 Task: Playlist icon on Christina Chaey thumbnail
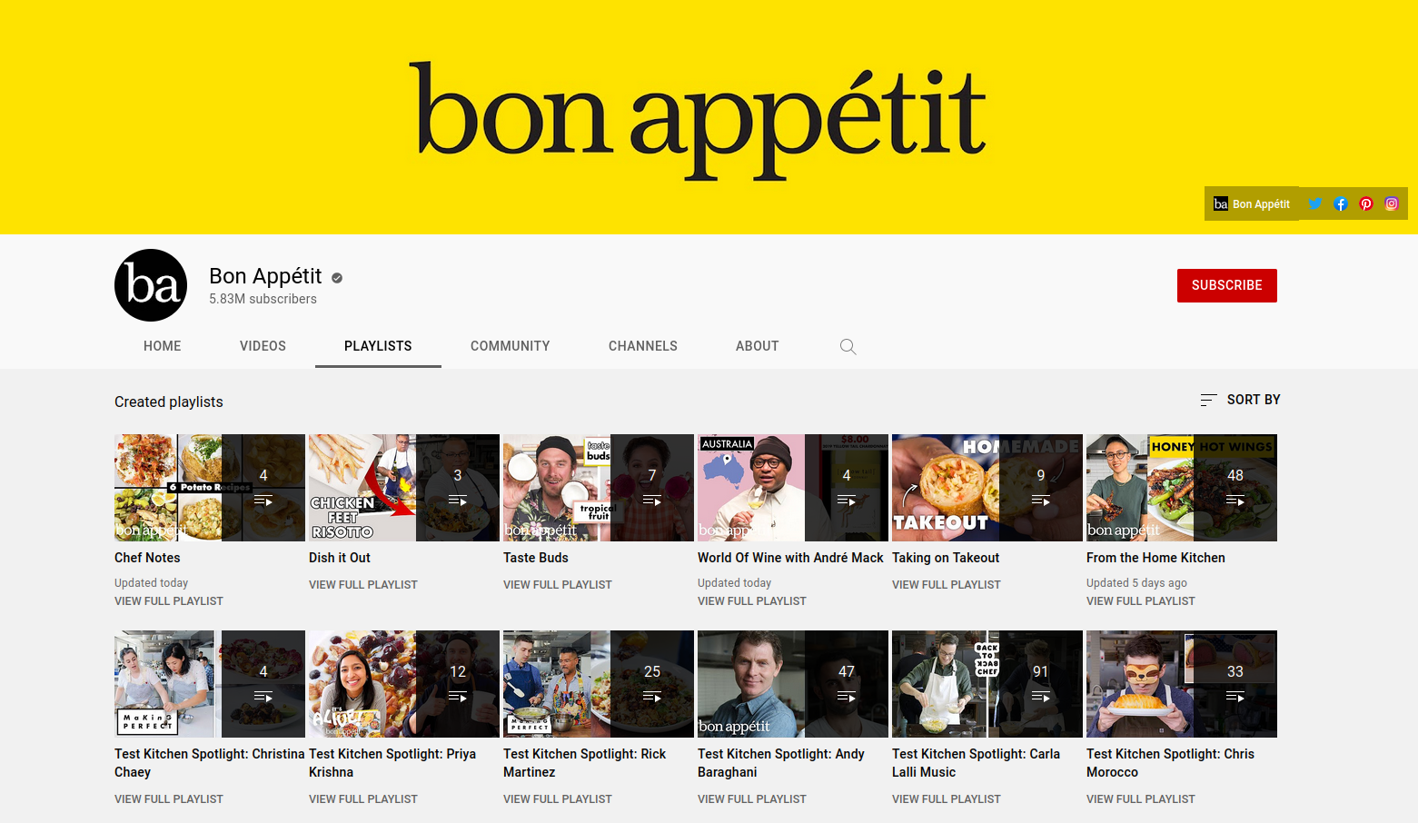(x=263, y=697)
